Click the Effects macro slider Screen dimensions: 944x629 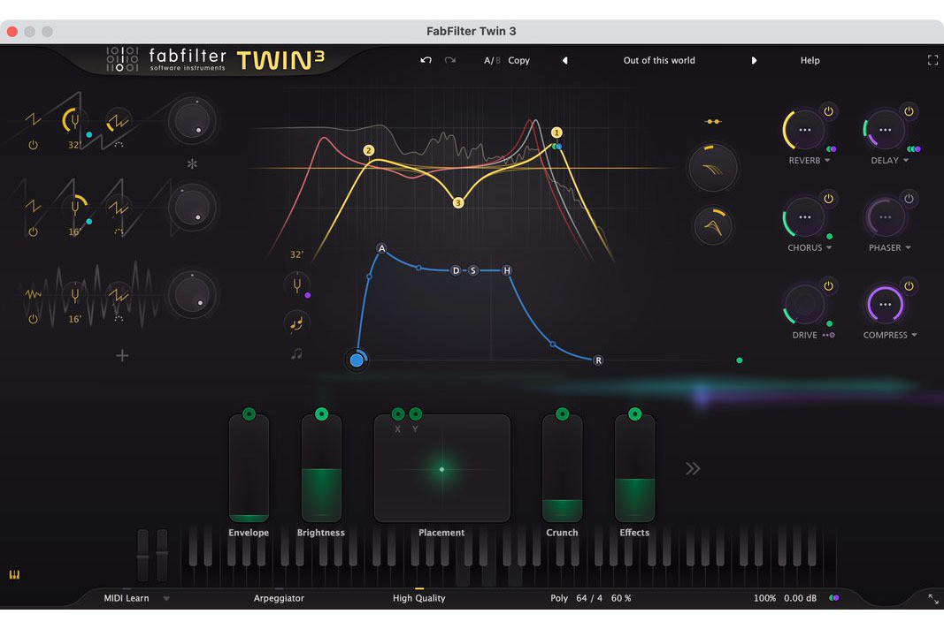click(634, 468)
